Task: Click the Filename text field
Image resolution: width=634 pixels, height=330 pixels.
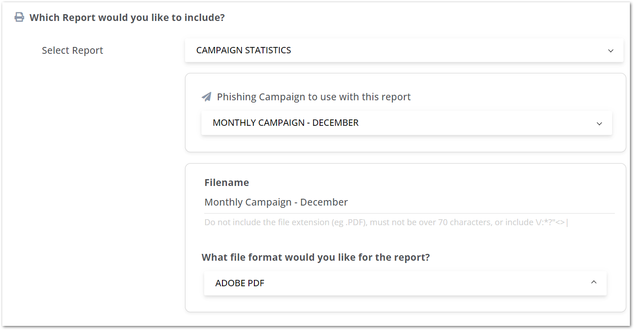Action: pos(406,202)
